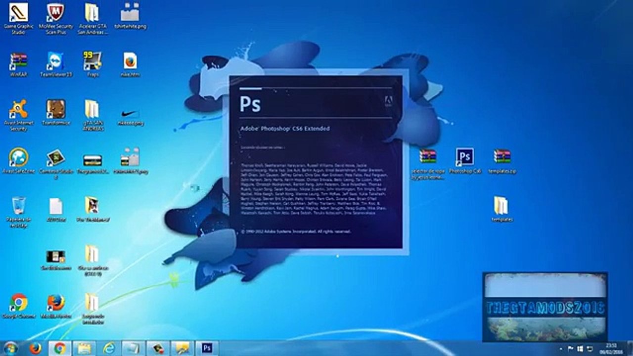Open the Photoshop CS6 desktop shortcut

pyautogui.click(x=465, y=161)
